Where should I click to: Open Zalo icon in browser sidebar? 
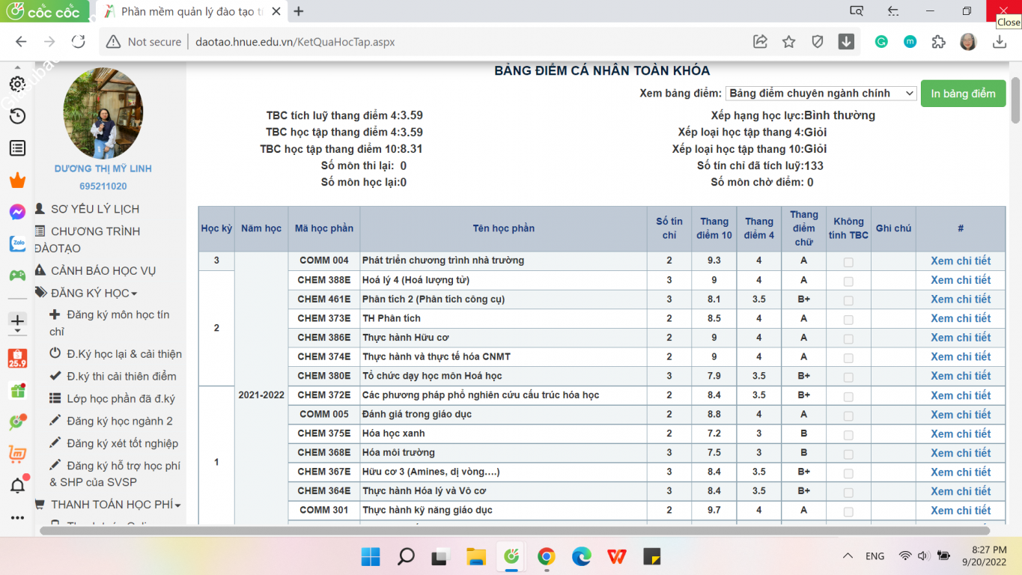tap(17, 244)
